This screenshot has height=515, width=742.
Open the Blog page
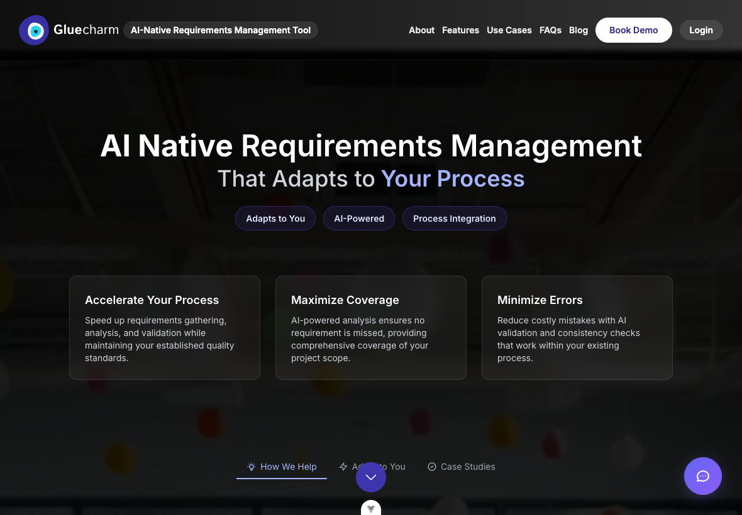click(x=578, y=30)
